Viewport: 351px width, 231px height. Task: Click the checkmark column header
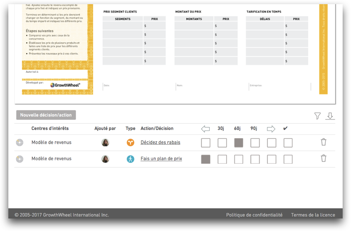click(285, 128)
